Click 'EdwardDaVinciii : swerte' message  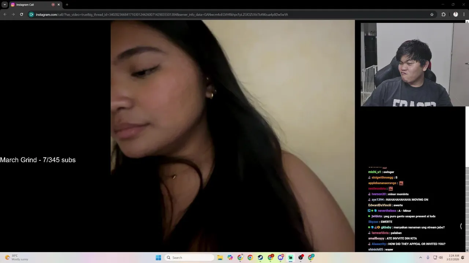click(x=385, y=205)
